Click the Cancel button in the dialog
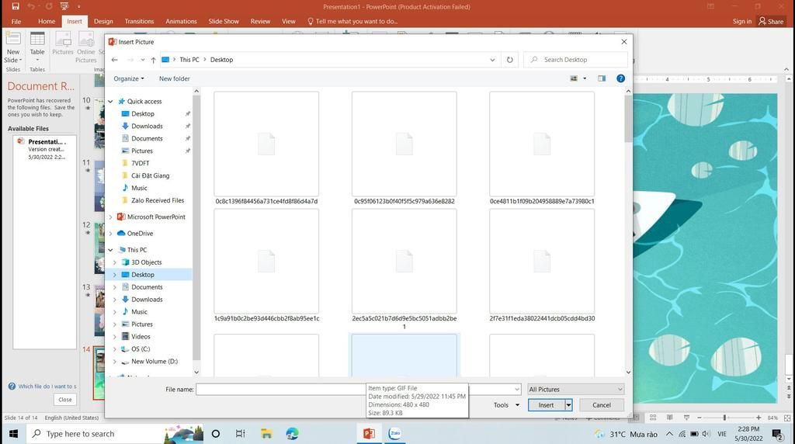The width and height of the screenshot is (795, 444). point(602,405)
